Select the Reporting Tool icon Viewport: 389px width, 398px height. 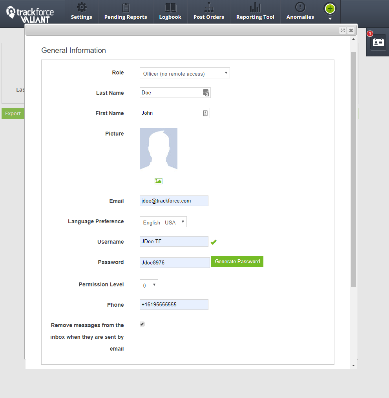[x=255, y=11]
